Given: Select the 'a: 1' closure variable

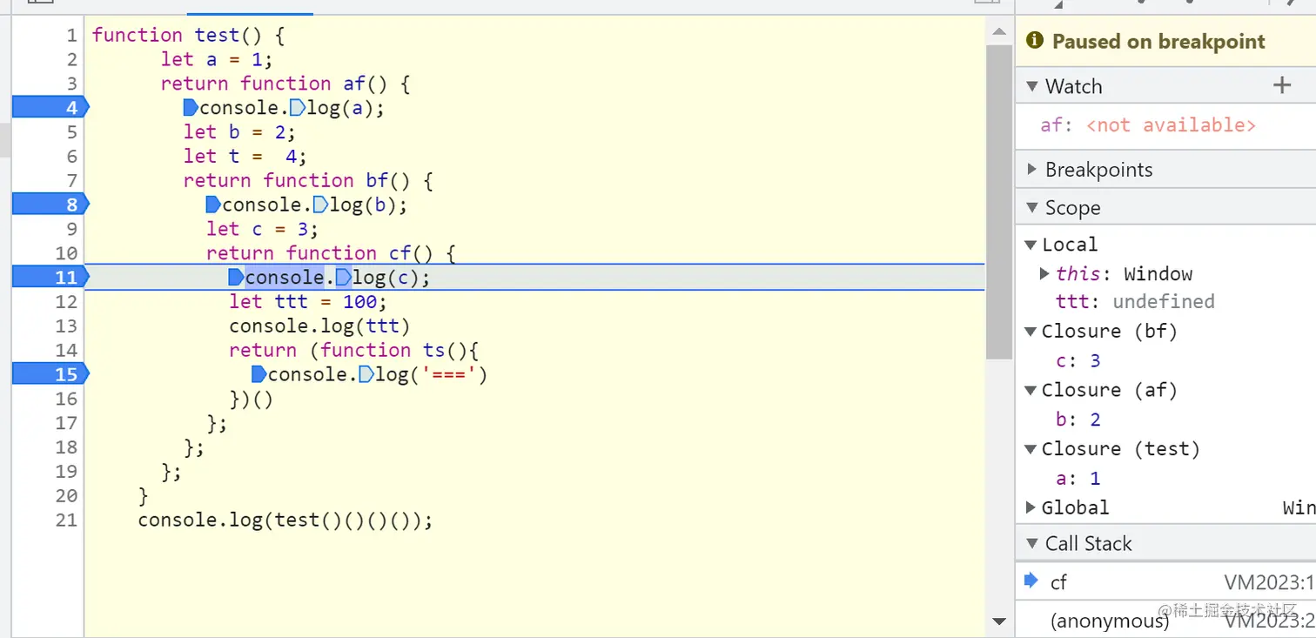Looking at the screenshot, I should point(1078,479).
